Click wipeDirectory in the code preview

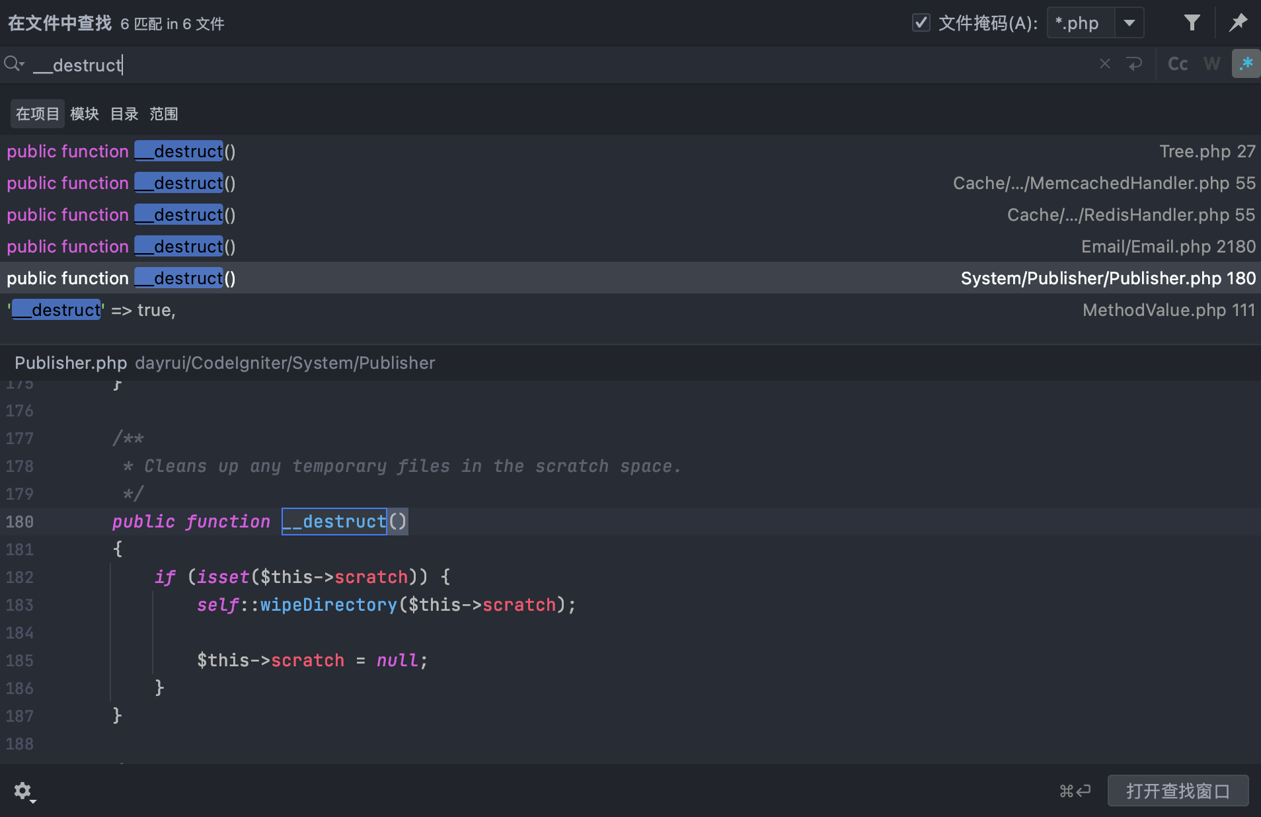click(328, 605)
